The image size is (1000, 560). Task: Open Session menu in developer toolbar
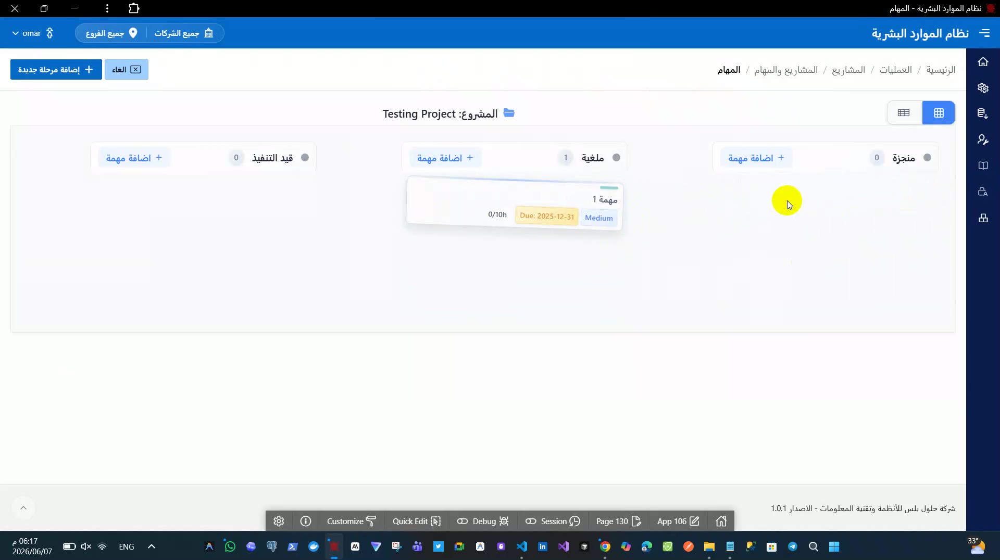coord(553,521)
